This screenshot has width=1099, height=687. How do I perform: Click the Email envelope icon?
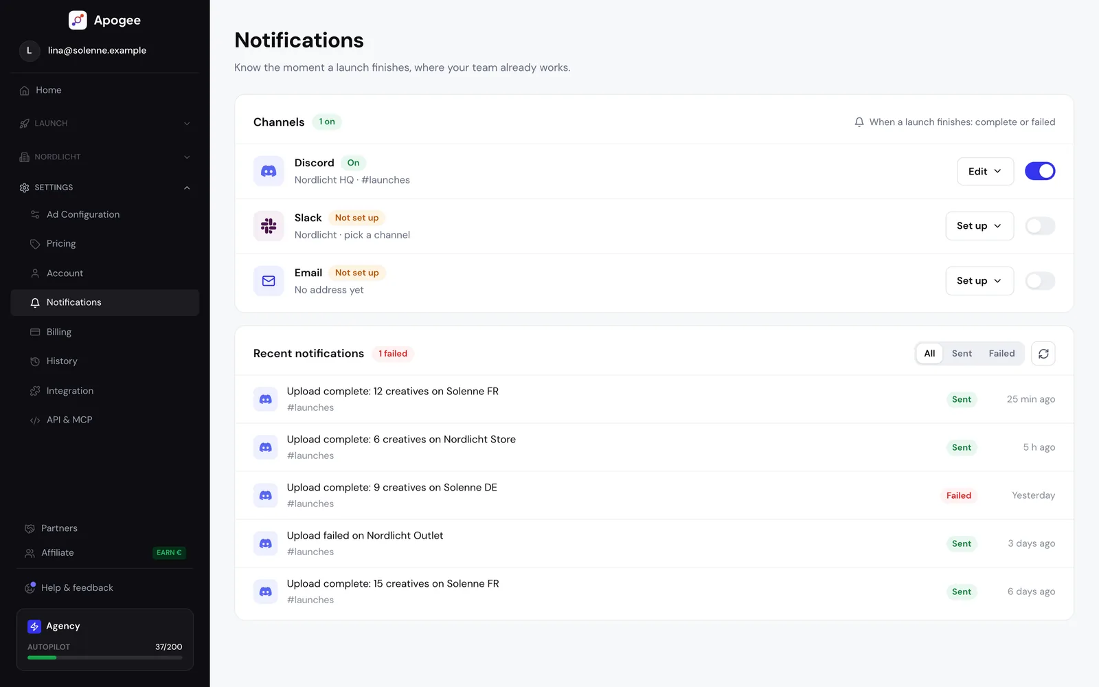(269, 281)
